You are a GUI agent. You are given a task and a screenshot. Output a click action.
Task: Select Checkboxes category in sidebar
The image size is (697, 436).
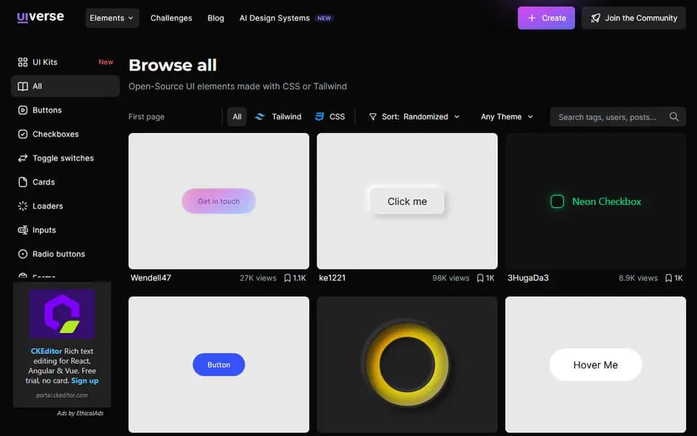tap(65, 134)
